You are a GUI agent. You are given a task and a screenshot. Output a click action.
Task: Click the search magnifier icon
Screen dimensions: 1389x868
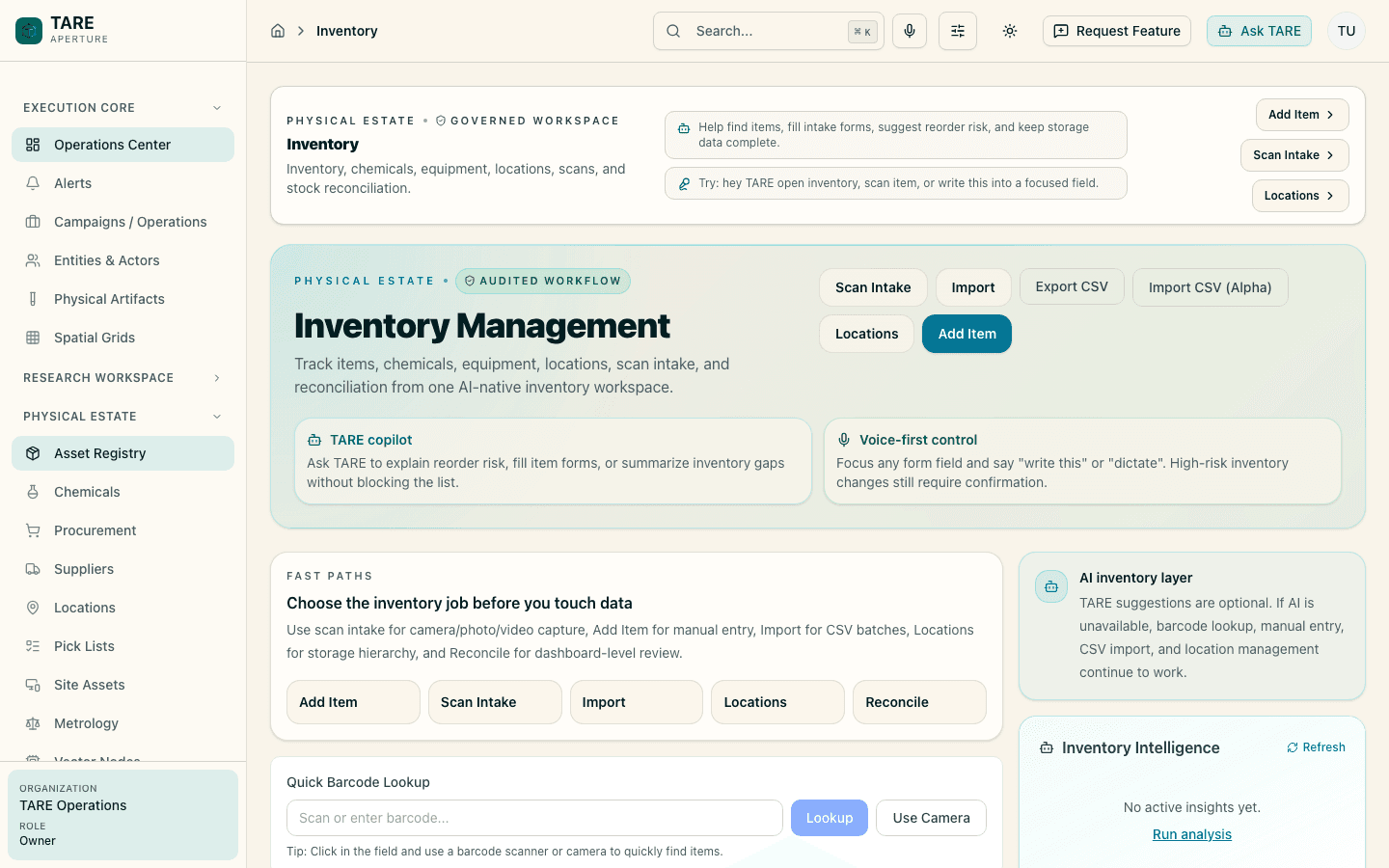coord(673,31)
